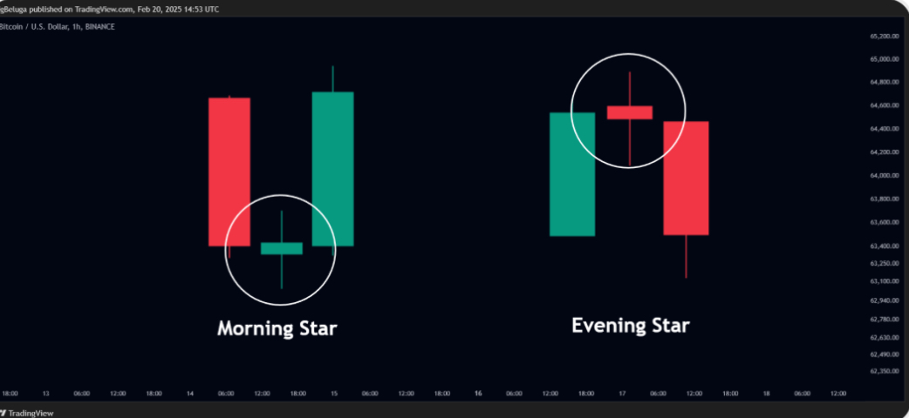The height and width of the screenshot is (418, 909).
Task: Click date 13 on the time axis
Action: coord(45,394)
